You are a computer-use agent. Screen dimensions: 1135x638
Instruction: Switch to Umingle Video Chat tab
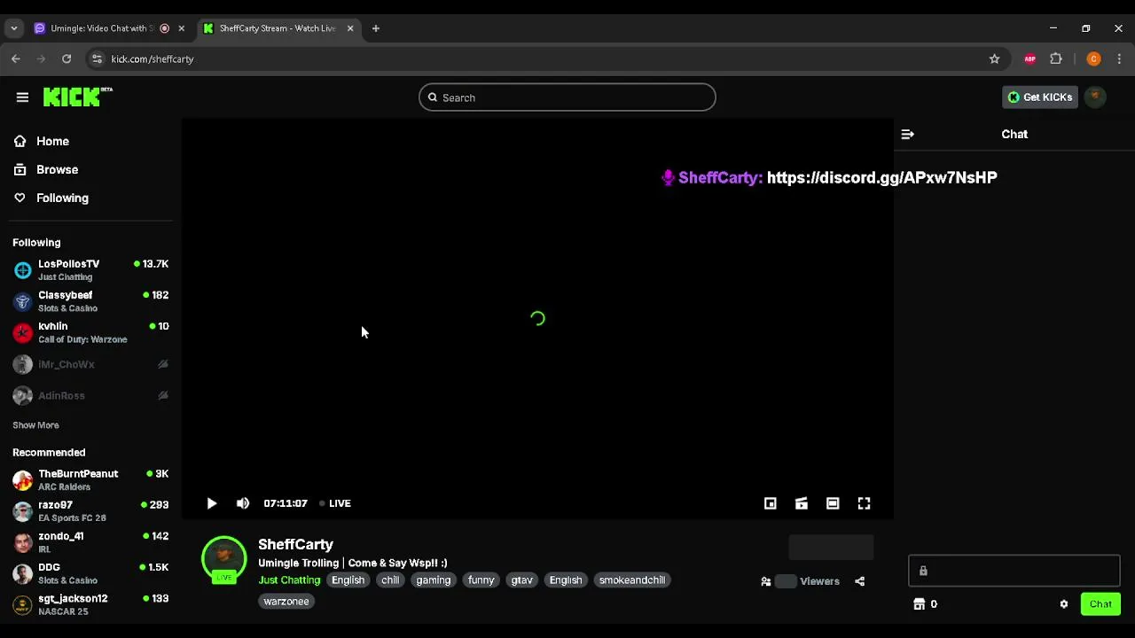tap(100, 28)
